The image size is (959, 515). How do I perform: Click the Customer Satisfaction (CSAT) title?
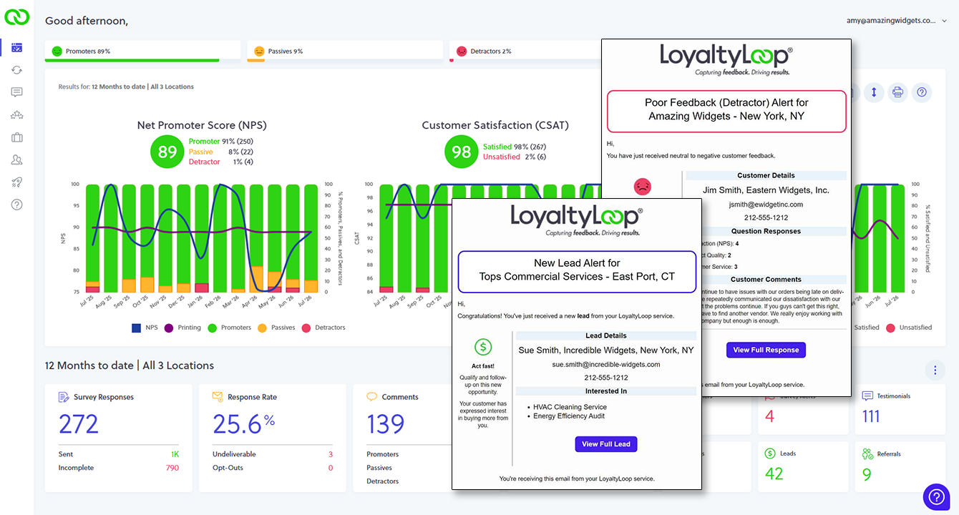tap(495, 125)
